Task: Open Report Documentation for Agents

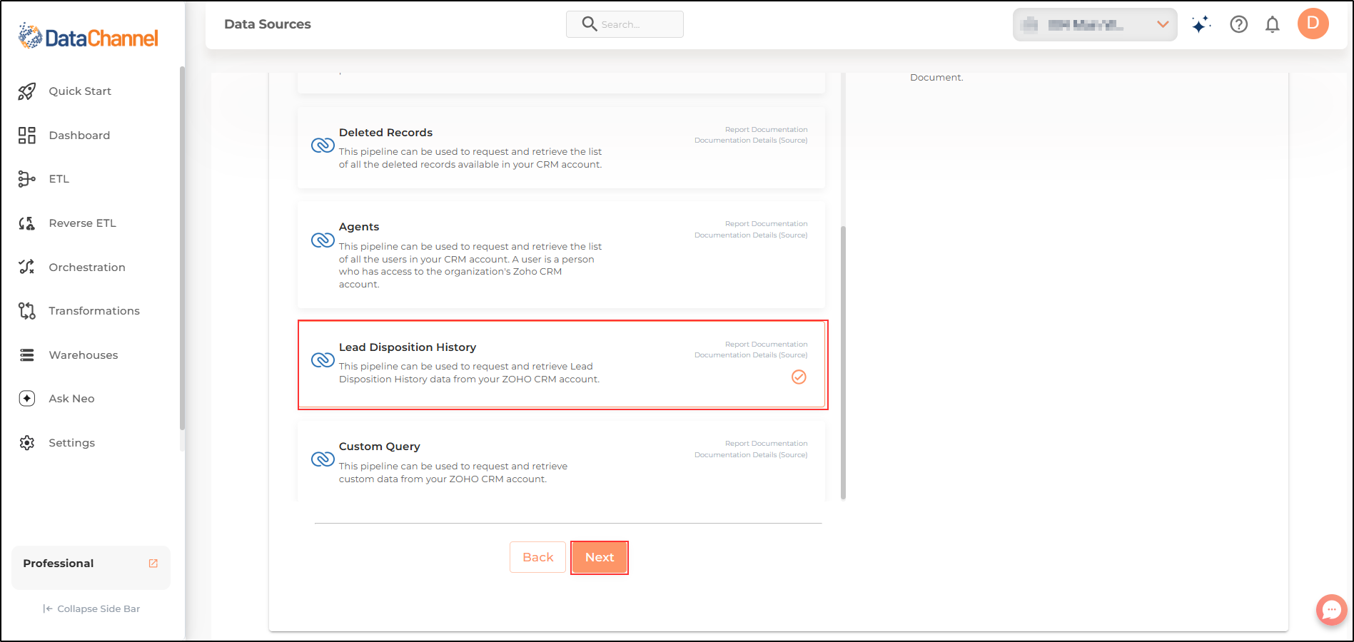Action: tap(766, 224)
